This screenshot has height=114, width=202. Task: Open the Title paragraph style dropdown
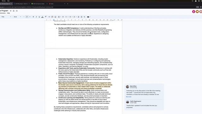[6, 17]
